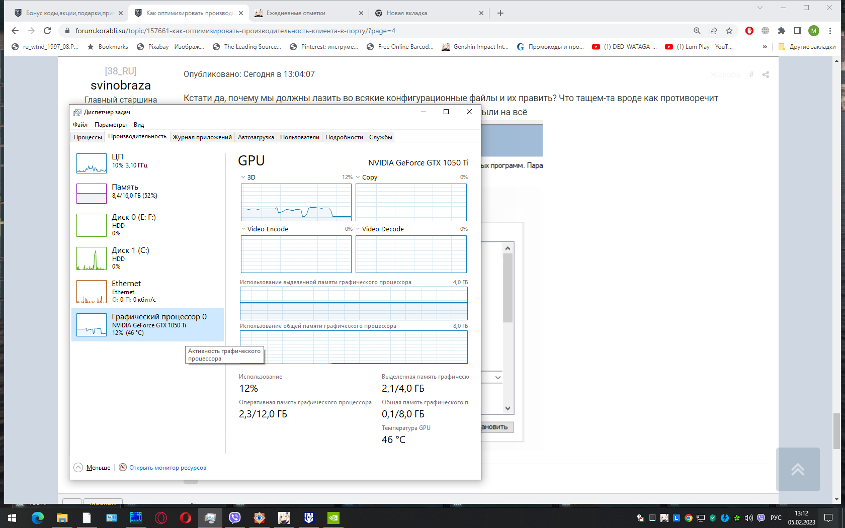Open the 'Параметры' menu
This screenshot has width=845, height=528.
coord(111,125)
